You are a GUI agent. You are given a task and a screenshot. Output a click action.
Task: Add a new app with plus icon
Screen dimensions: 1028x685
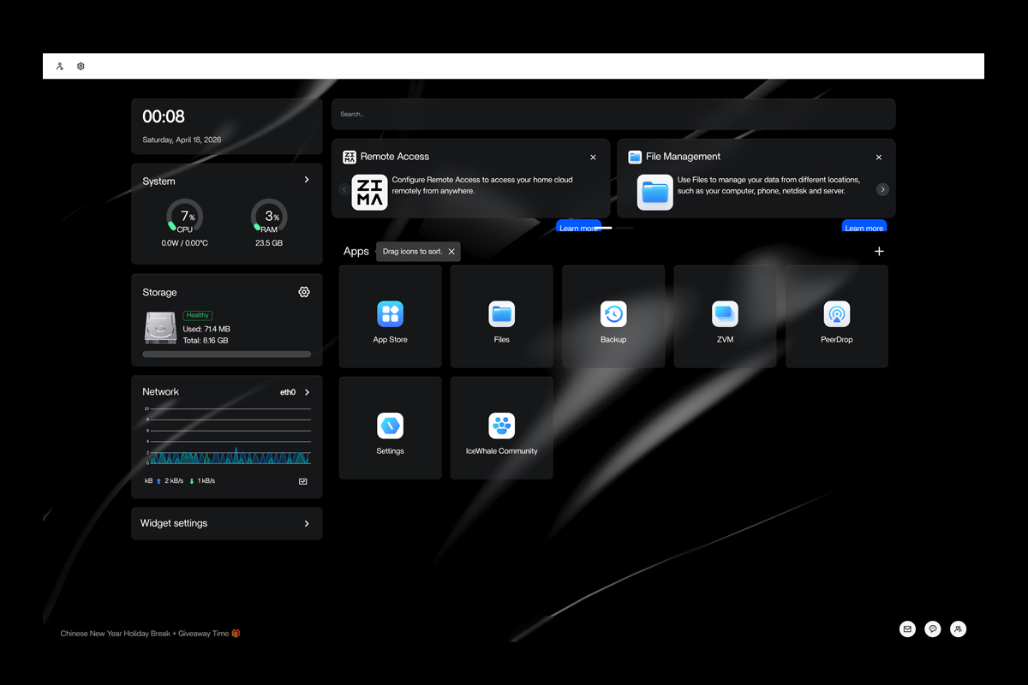pos(879,251)
